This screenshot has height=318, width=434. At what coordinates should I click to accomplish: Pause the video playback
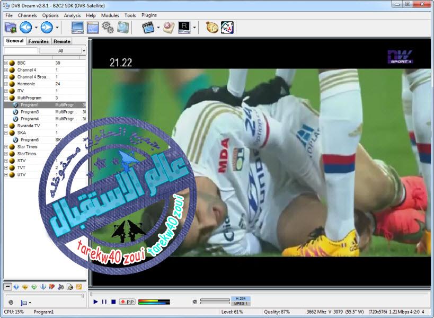[104, 302]
